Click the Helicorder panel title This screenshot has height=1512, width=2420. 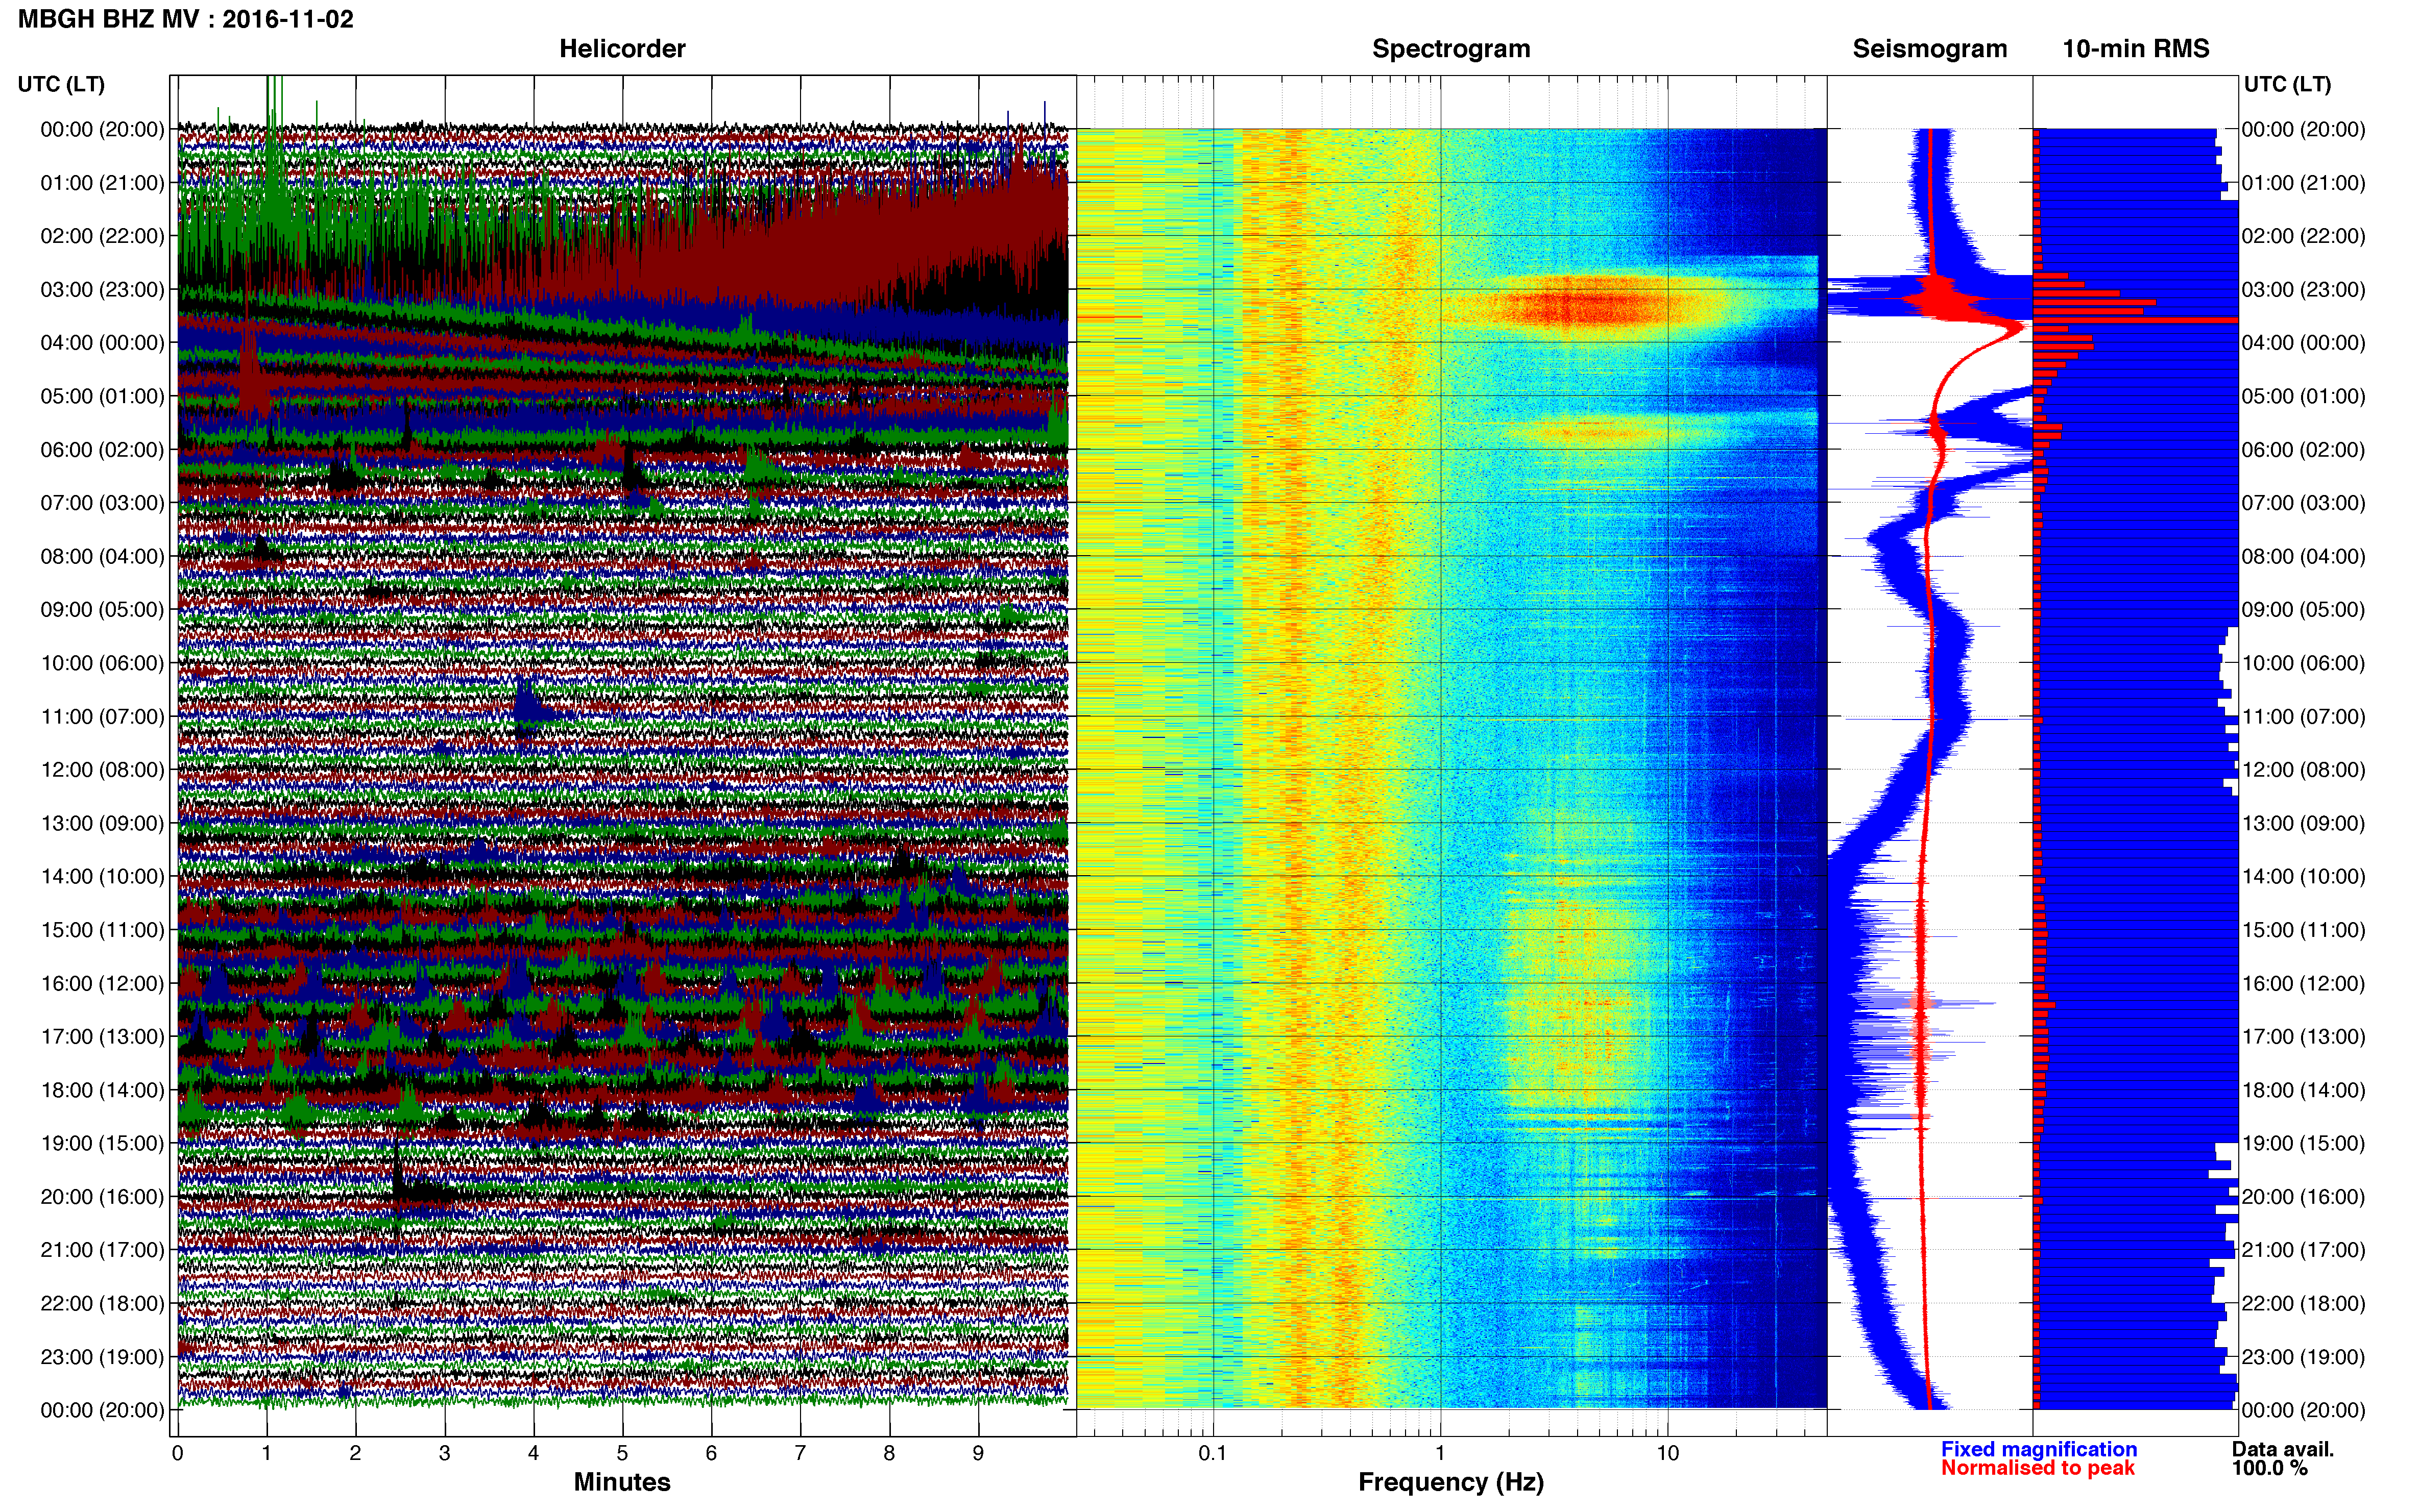(622, 49)
